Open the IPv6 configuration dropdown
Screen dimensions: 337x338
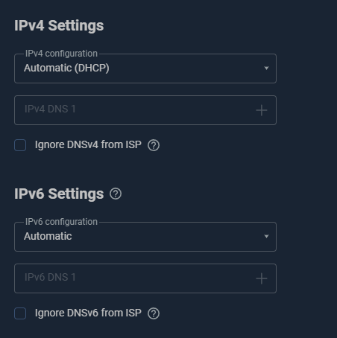click(x=145, y=237)
